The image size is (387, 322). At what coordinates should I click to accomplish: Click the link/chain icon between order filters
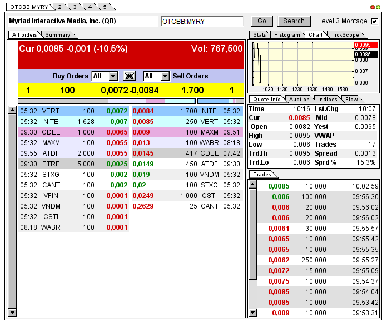130,76
